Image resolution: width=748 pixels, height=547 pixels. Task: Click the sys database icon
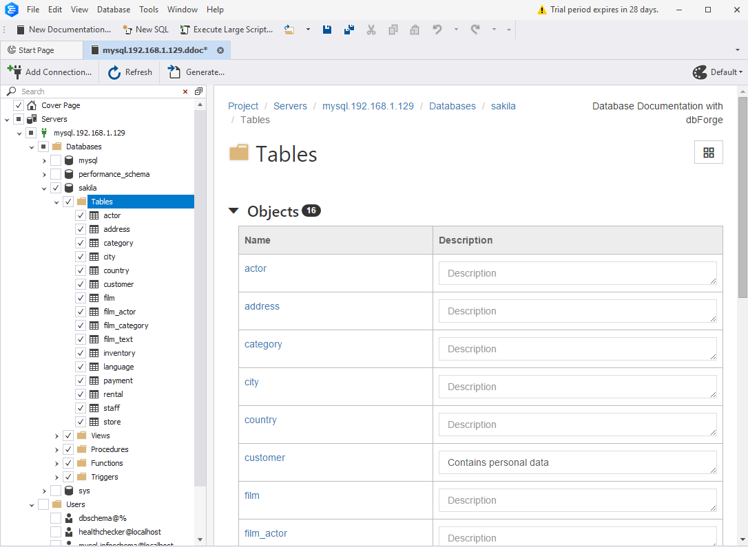(69, 491)
